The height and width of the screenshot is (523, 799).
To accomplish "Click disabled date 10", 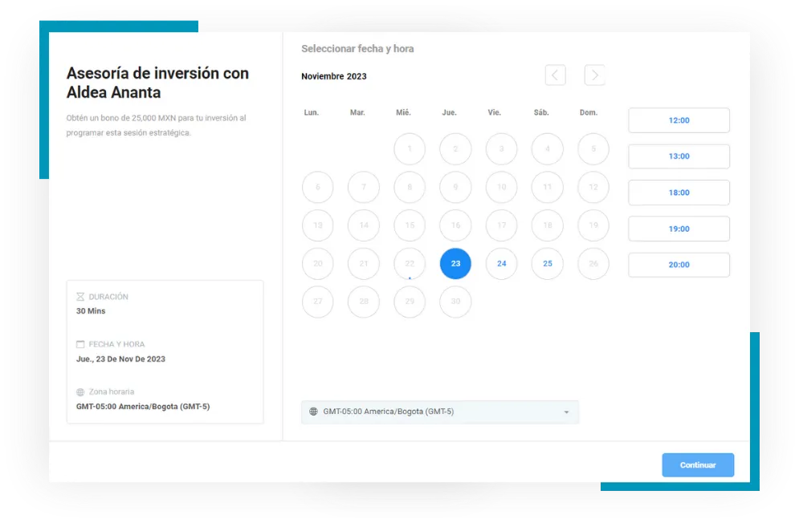I will [501, 187].
